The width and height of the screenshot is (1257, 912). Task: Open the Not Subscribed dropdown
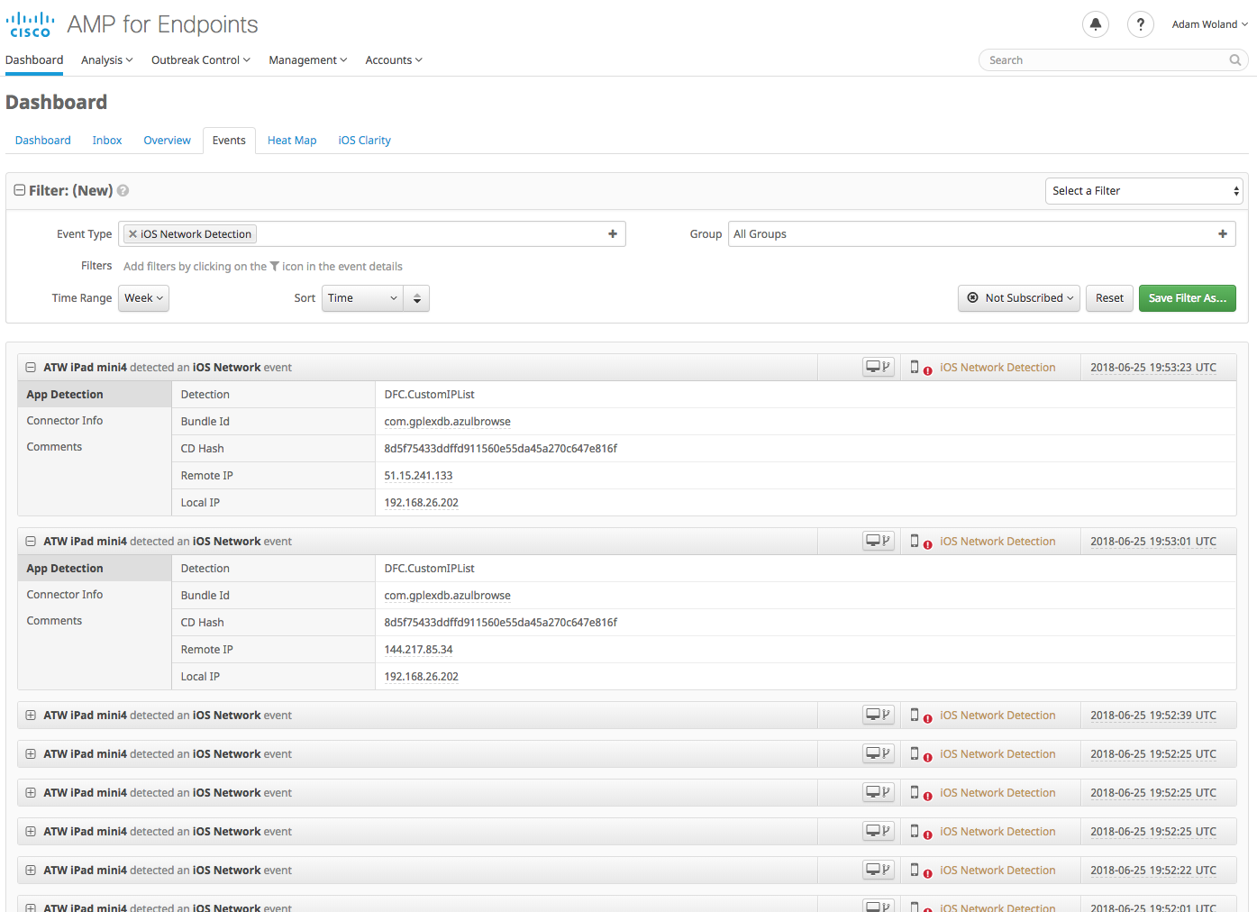click(1020, 298)
